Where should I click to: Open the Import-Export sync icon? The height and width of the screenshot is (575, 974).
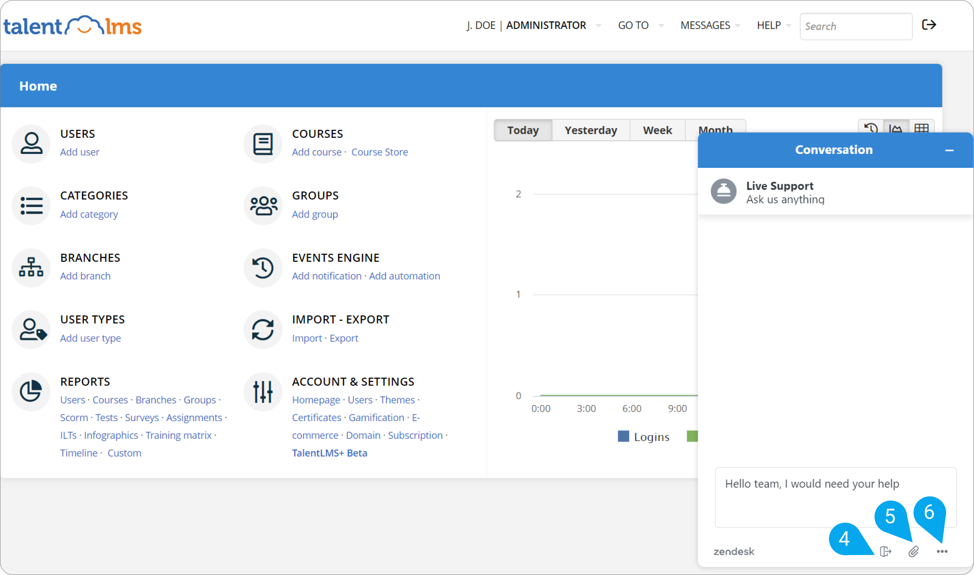click(x=263, y=329)
